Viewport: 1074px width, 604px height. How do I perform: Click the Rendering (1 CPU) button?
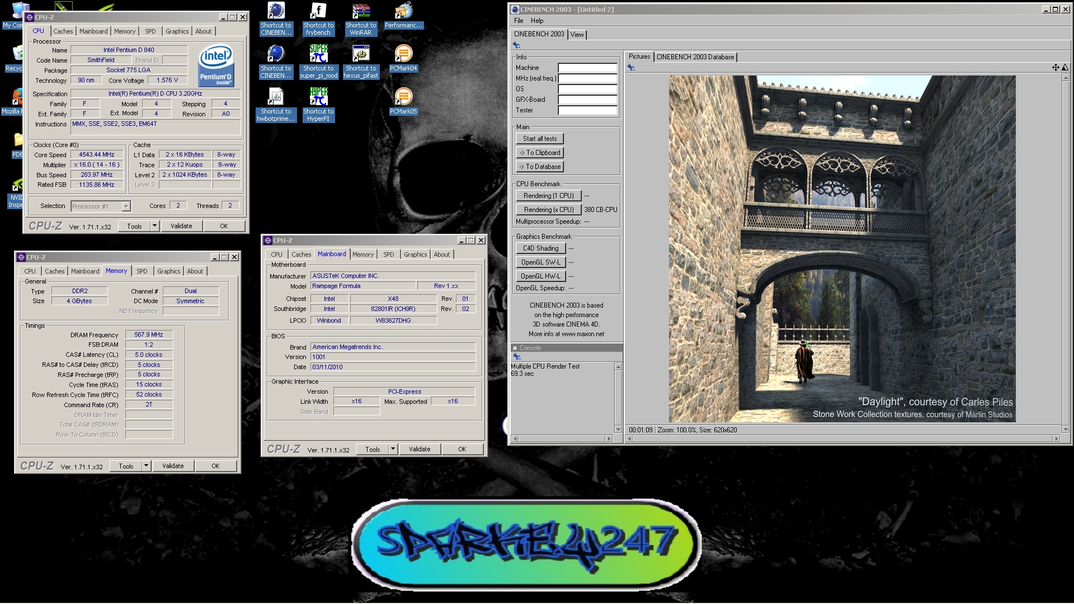pos(548,196)
